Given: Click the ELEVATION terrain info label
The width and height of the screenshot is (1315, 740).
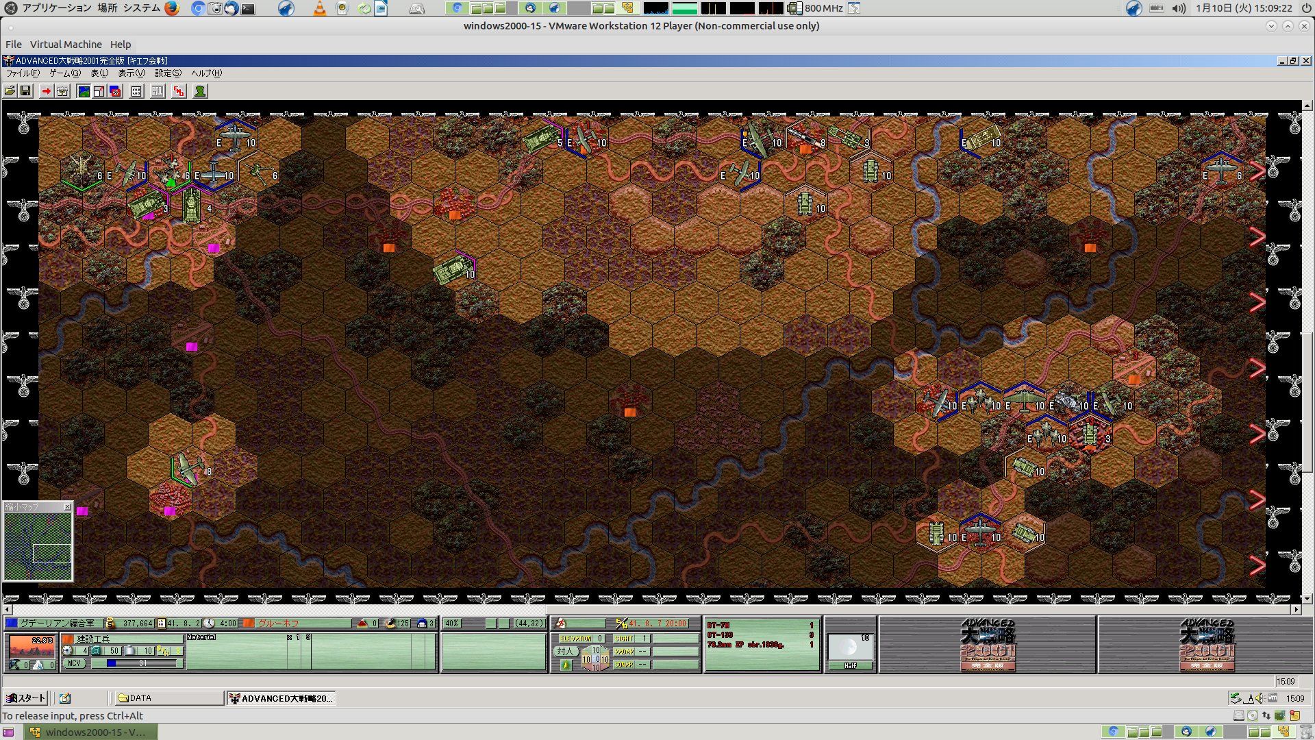Looking at the screenshot, I should pyautogui.click(x=575, y=639).
